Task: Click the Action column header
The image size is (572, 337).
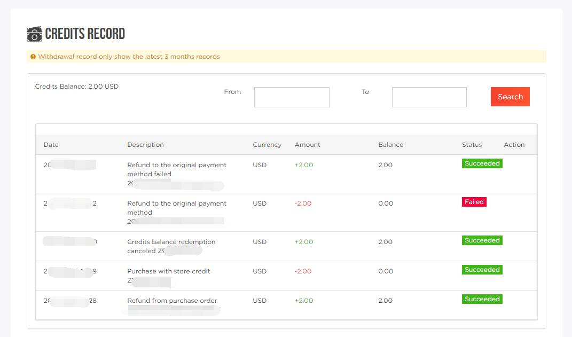Action: [514, 145]
